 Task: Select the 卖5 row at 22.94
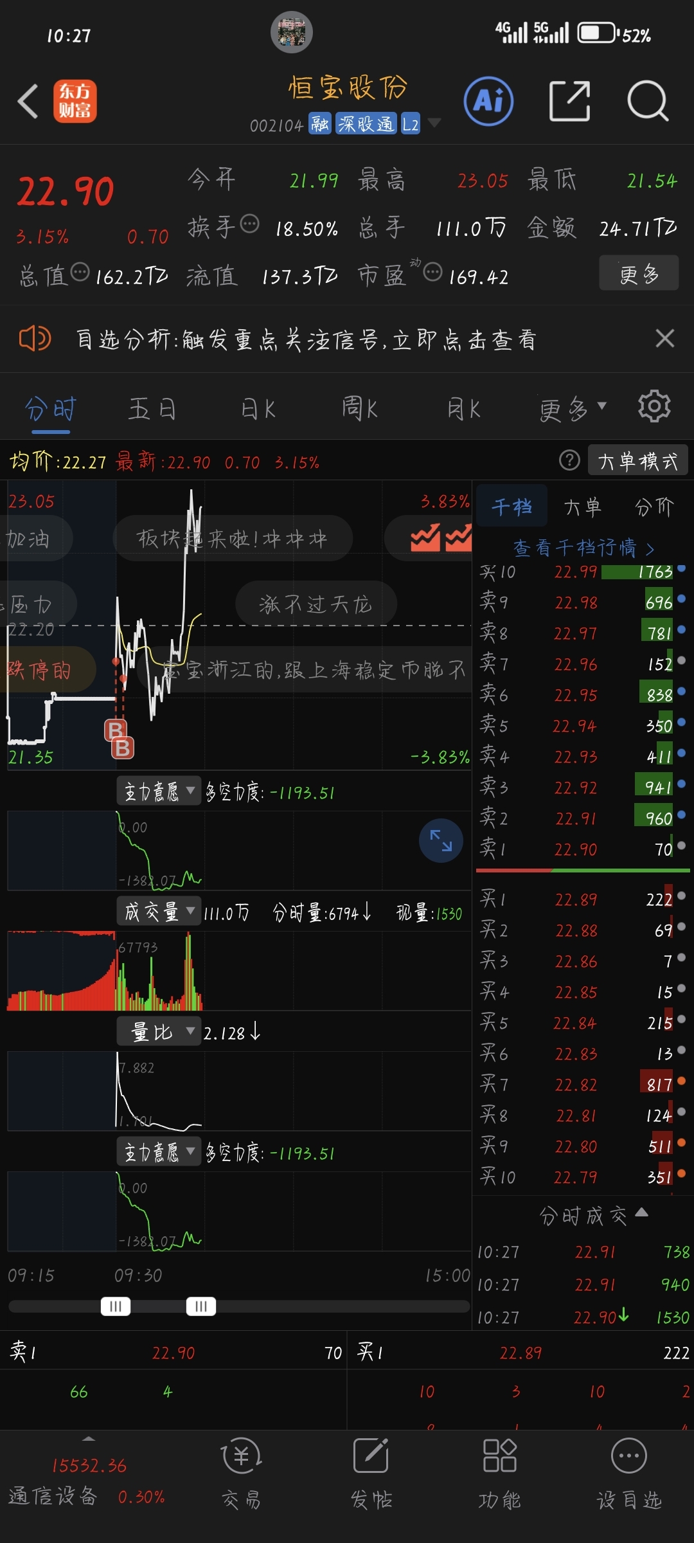tap(583, 726)
